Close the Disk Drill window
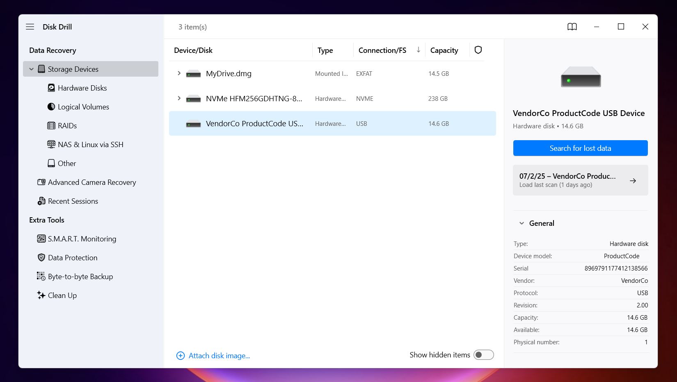This screenshot has height=382, width=677. (645, 27)
